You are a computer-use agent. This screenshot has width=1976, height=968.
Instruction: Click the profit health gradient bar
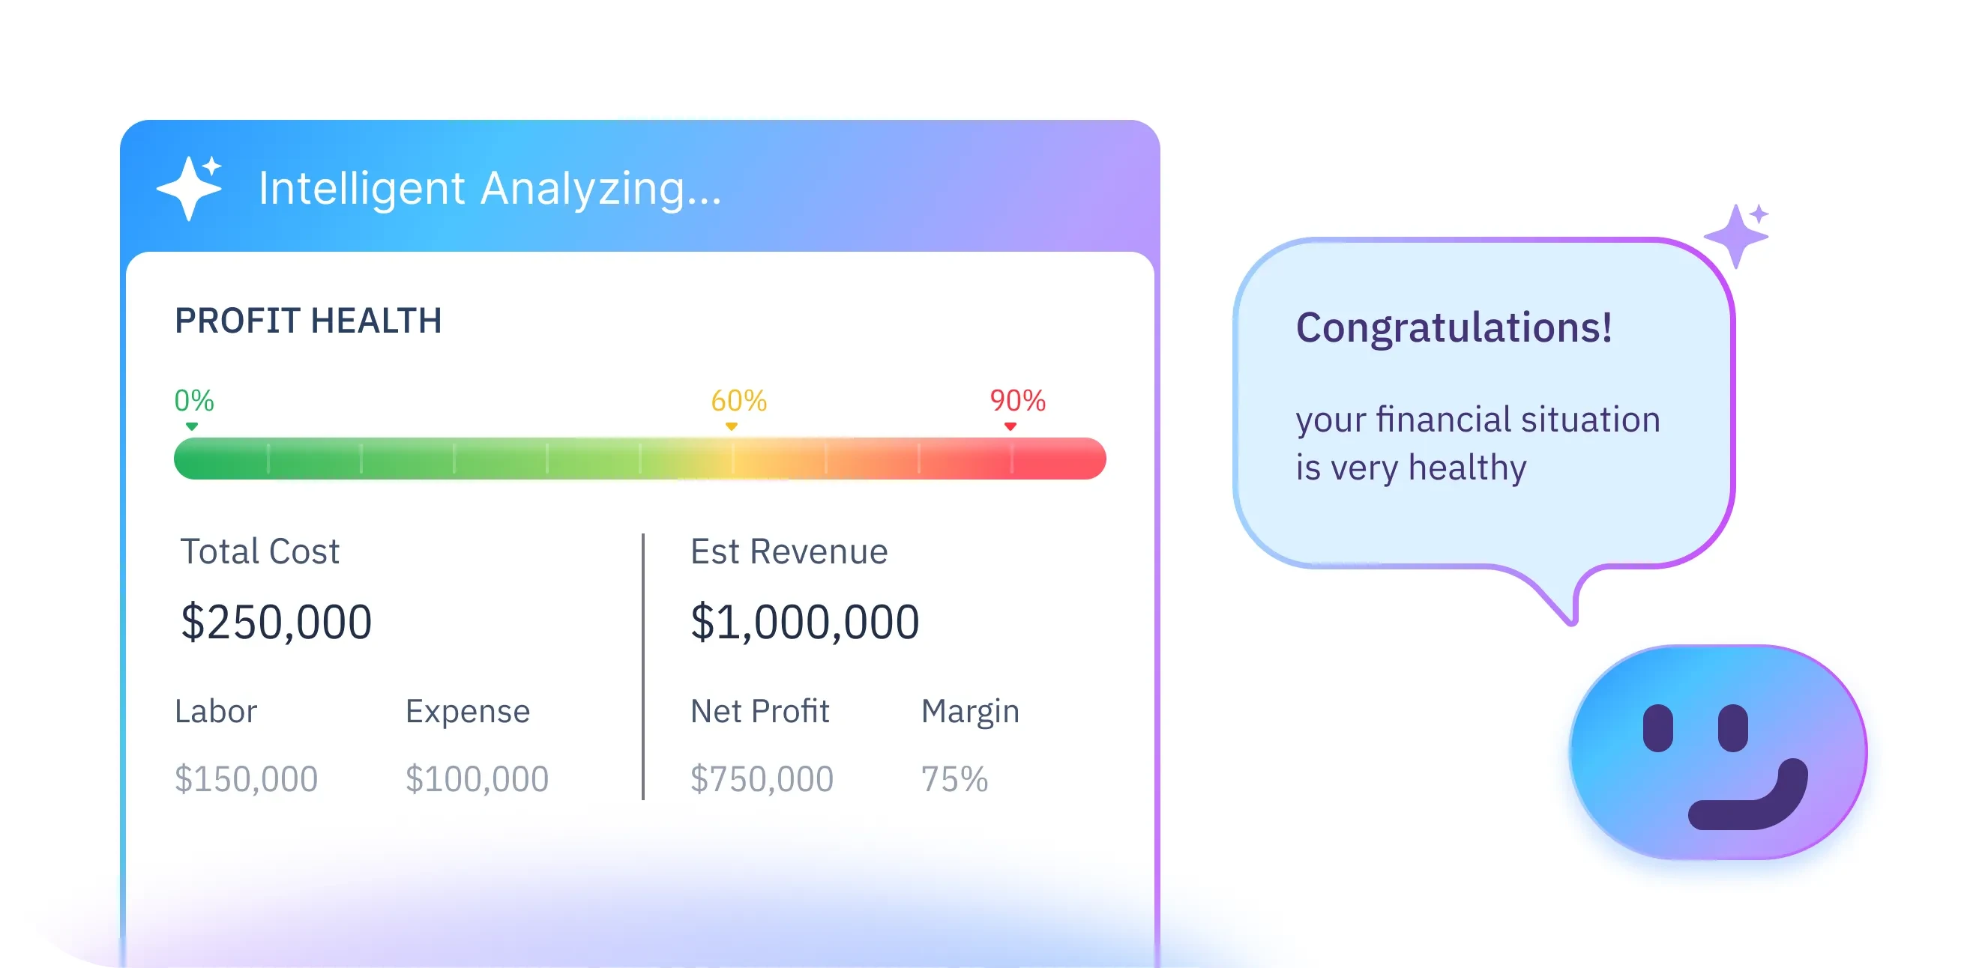(639, 459)
